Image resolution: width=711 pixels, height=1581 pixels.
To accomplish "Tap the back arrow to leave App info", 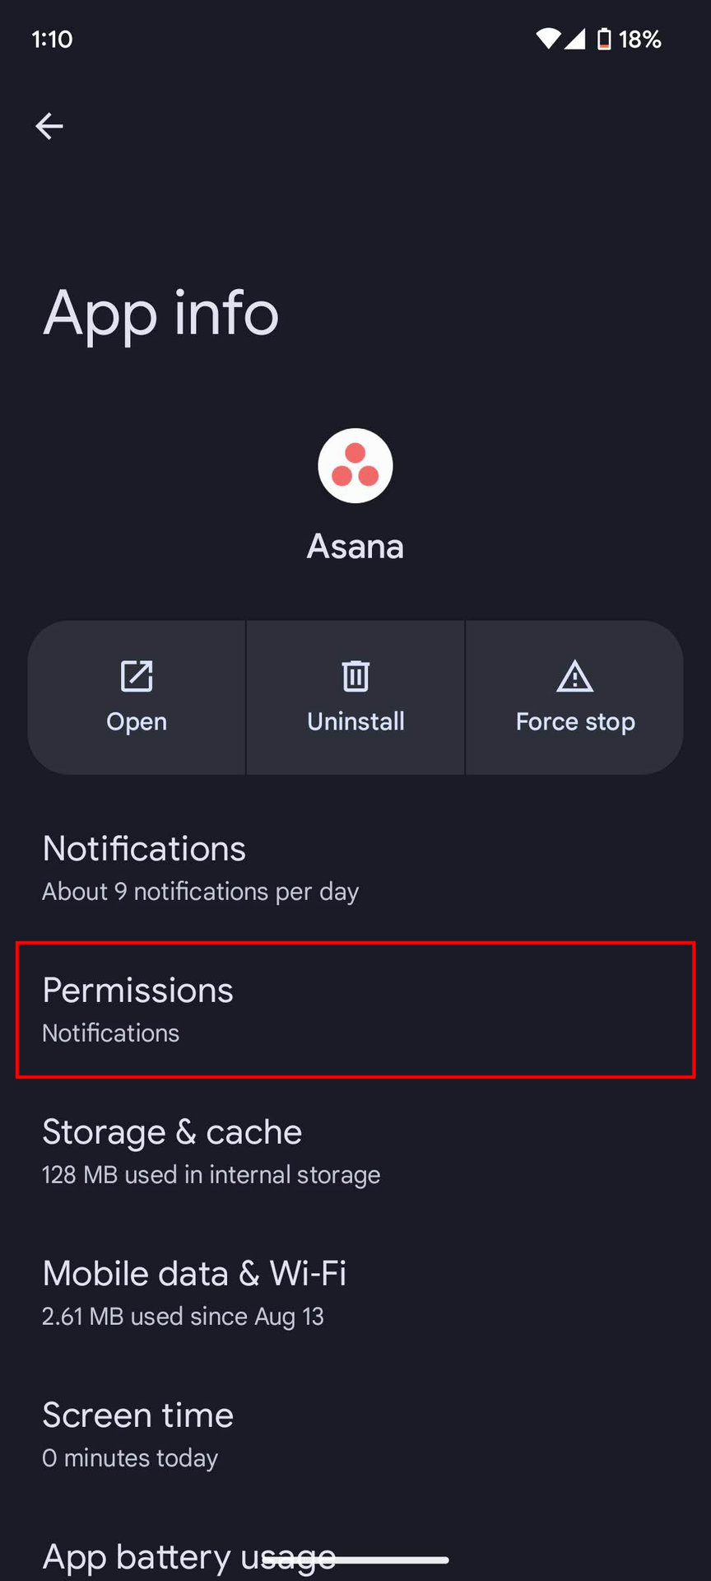I will click(x=49, y=126).
